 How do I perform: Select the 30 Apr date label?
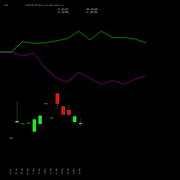[x=16, y=171]
